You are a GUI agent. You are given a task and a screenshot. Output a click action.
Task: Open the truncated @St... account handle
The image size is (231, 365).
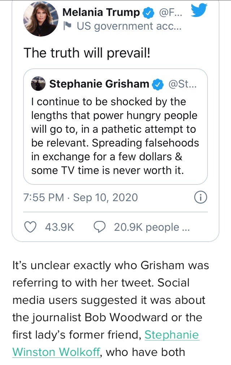tap(183, 84)
